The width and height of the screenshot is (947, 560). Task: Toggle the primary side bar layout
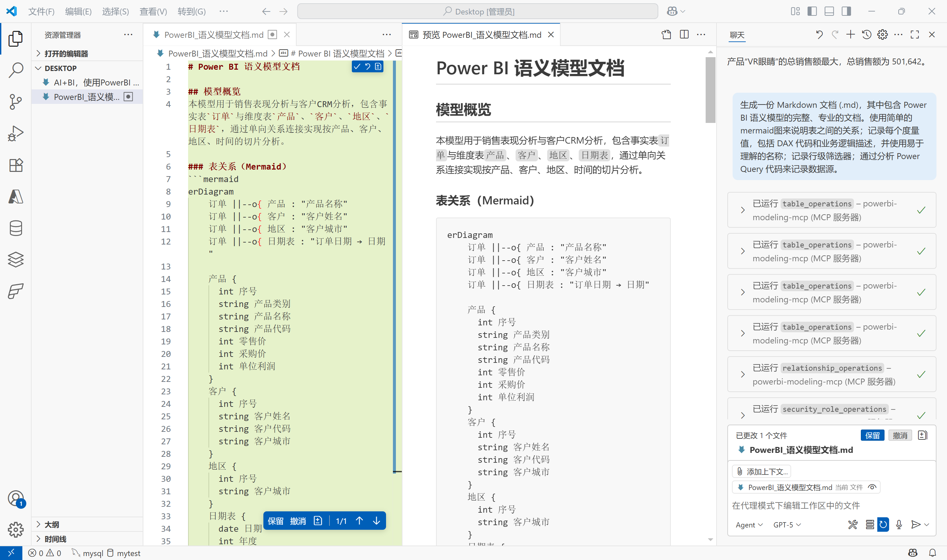812,11
